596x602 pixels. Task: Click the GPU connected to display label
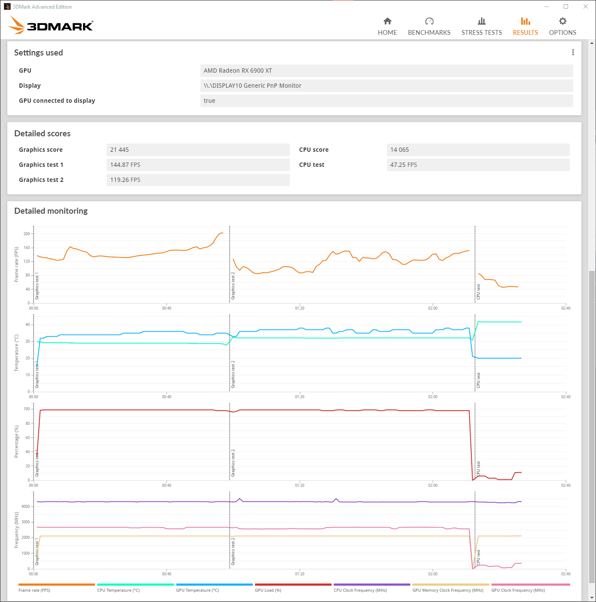pos(57,101)
